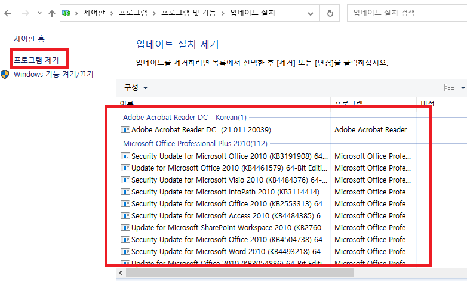This screenshot has width=467, height=281.
Task: Click shield icon beside Windows 기능 켜기/끄기
Action: 5,74
